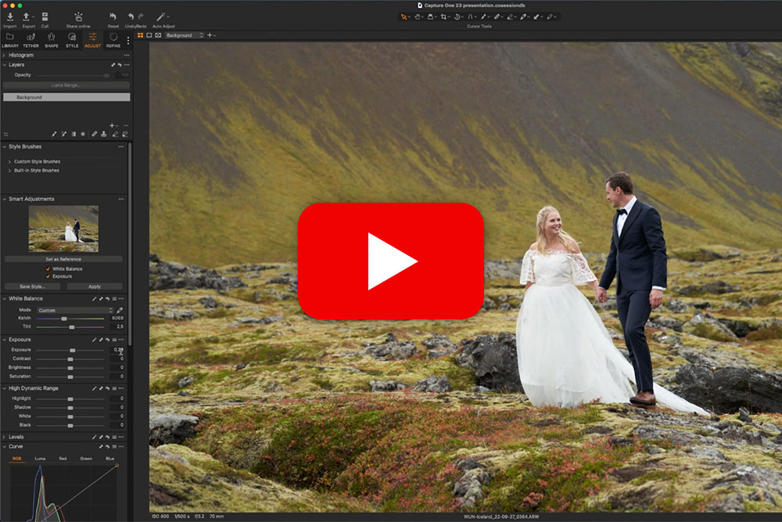
Task: Click the Cull icon
Action: 45,16
